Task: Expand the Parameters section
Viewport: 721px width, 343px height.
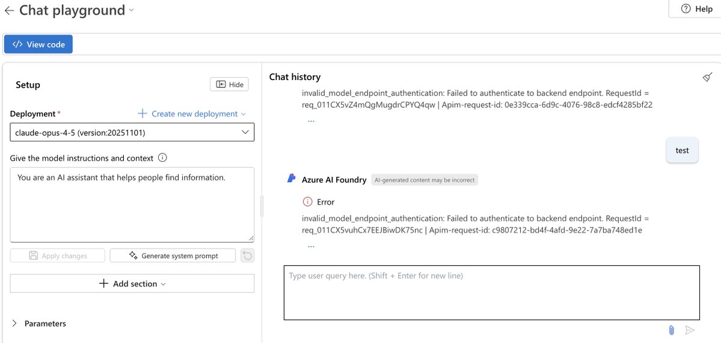Action: pyautogui.click(x=39, y=323)
